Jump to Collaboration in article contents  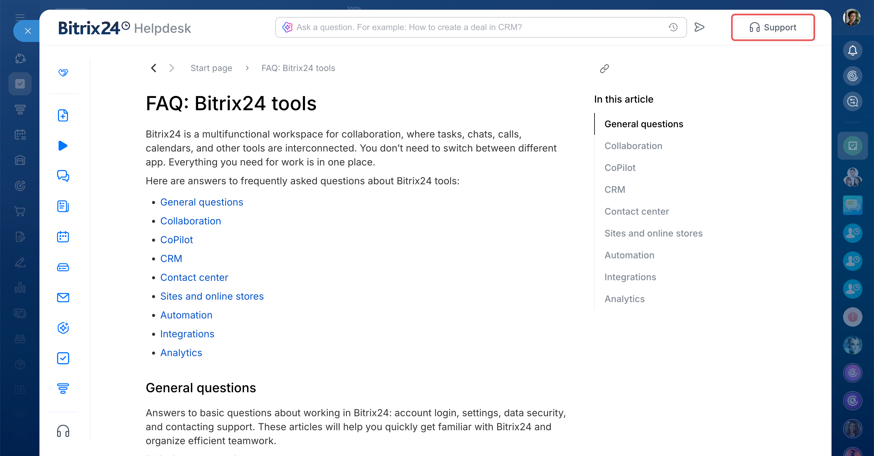(633, 146)
